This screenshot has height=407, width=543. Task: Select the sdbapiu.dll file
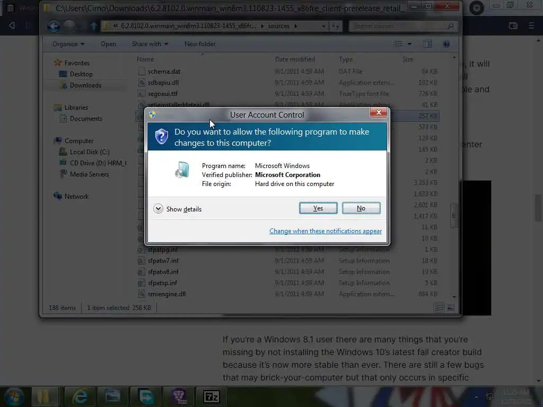(x=287, y=82)
